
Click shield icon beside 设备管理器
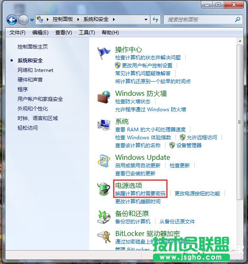(172, 145)
